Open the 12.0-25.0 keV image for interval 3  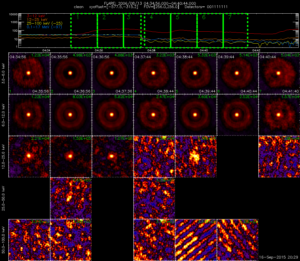click(112, 157)
